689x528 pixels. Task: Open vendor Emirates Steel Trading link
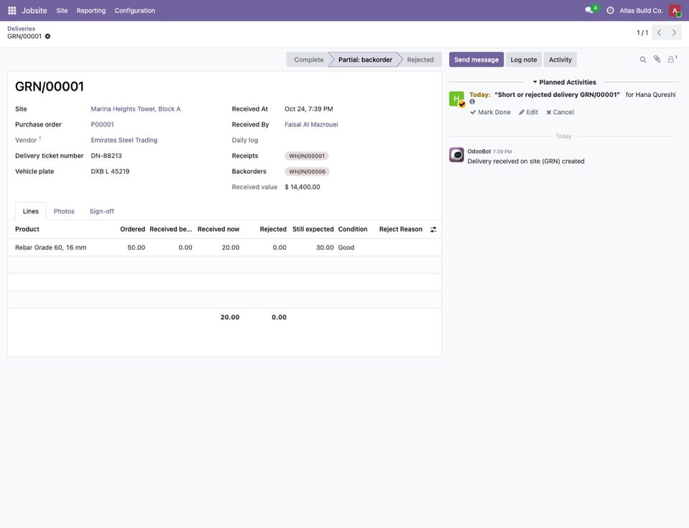click(x=124, y=140)
